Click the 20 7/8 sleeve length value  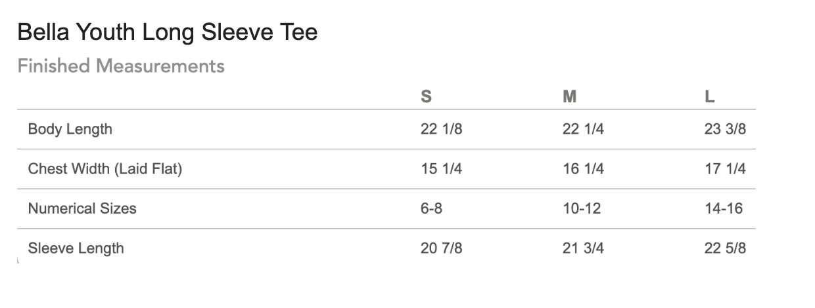point(441,248)
